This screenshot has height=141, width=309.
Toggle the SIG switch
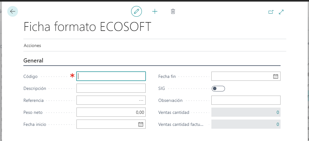[x=218, y=89]
